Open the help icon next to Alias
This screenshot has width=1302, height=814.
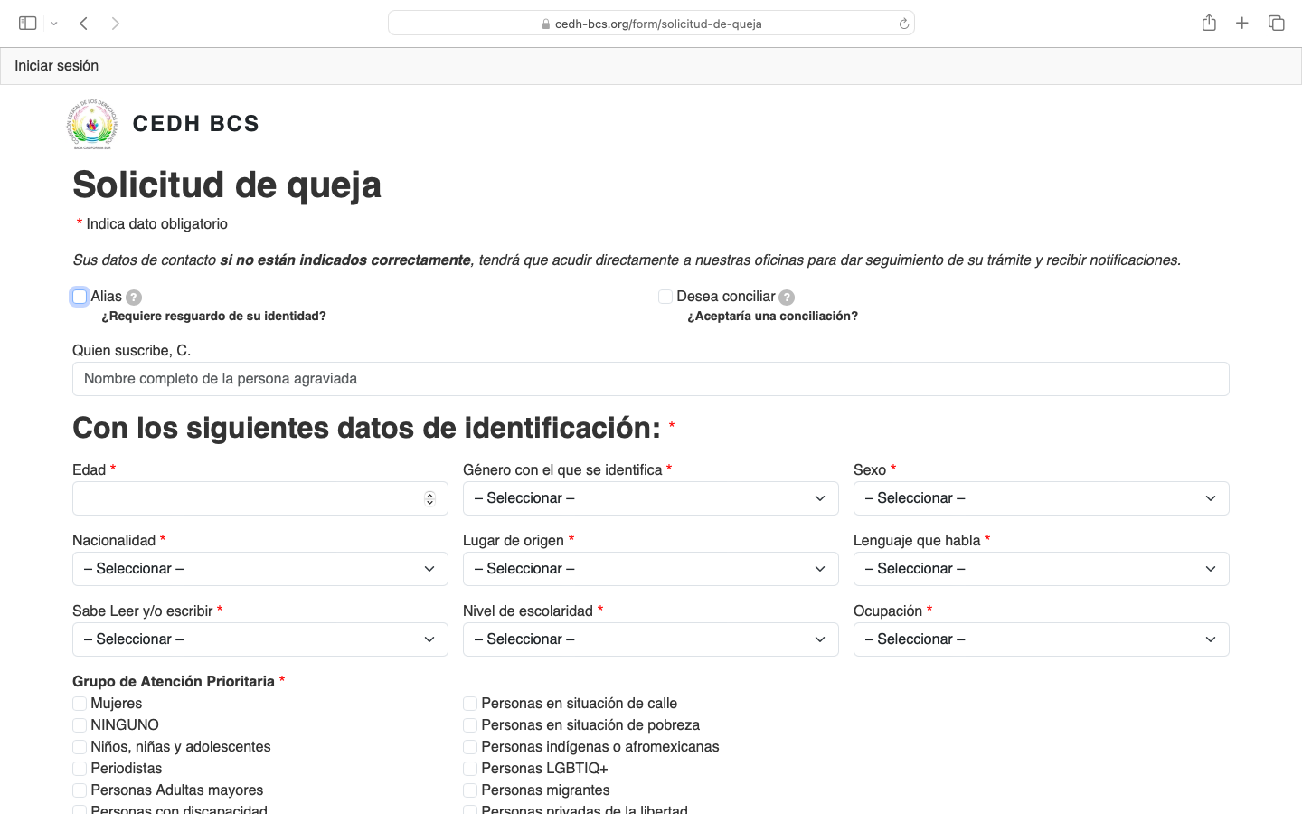[134, 297]
